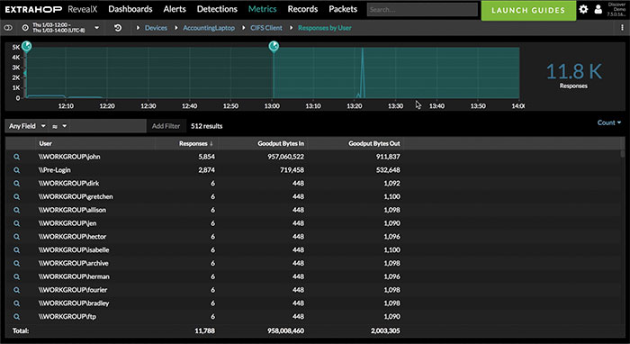
Task: Click the 11,788 total responses value
Action: pos(204,330)
